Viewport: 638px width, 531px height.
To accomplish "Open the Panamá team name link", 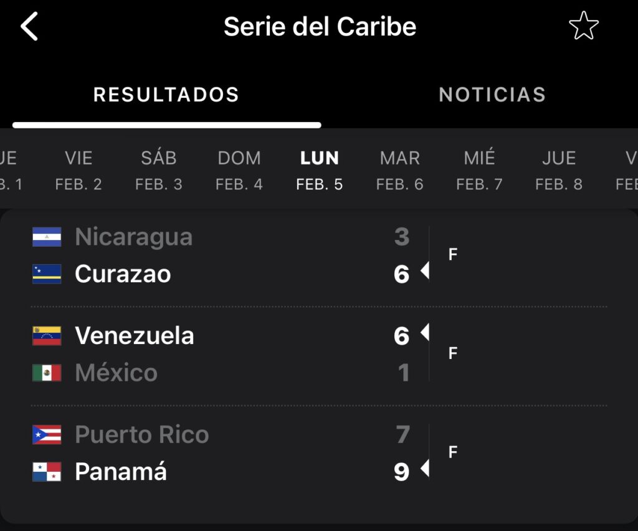I will coord(121,471).
